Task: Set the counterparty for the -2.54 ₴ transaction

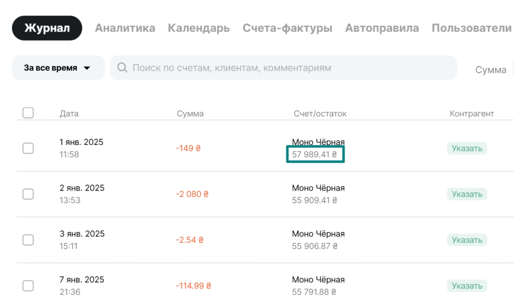Action: click(x=467, y=240)
